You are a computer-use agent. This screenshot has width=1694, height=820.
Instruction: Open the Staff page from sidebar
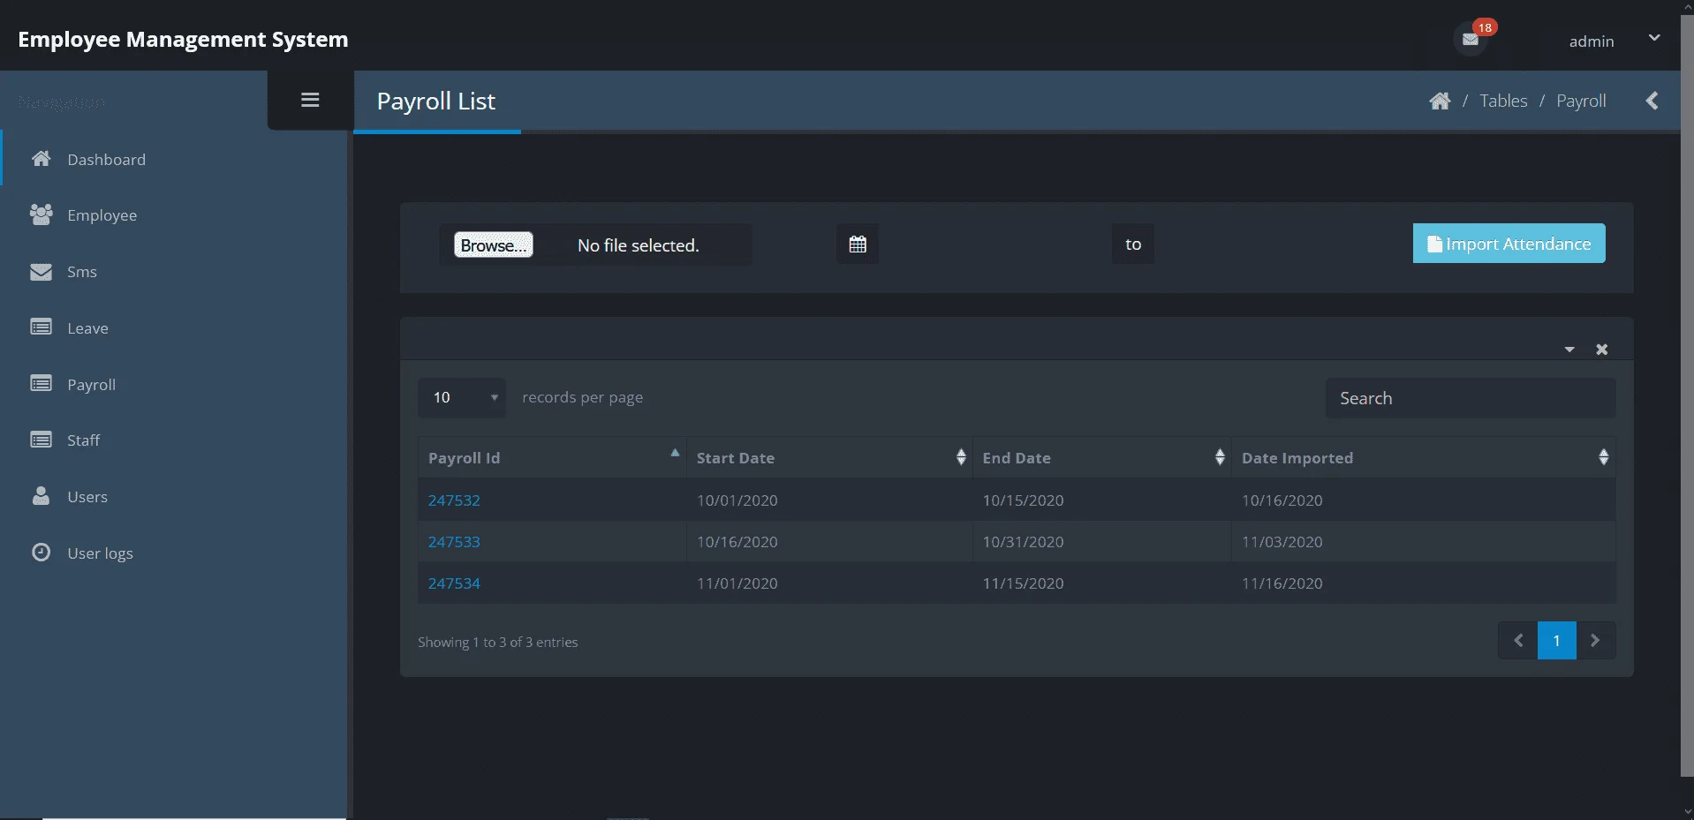click(x=83, y=440)
